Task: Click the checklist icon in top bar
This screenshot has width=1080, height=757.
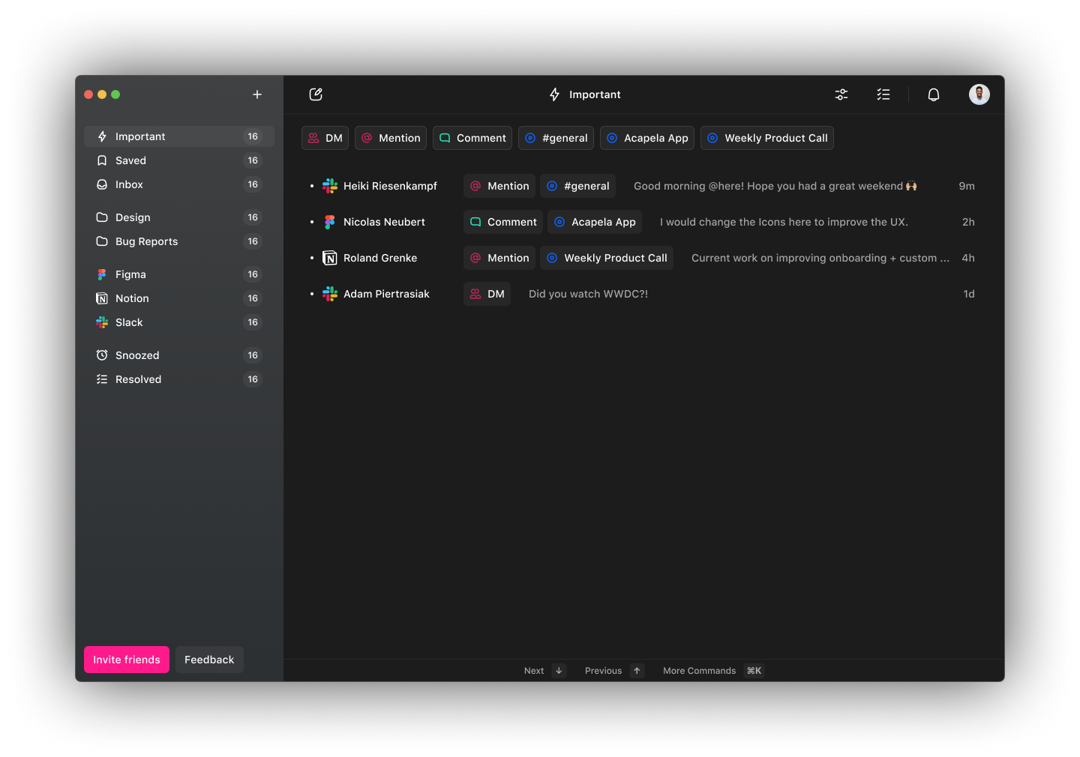Action: [x=883, y=94]
